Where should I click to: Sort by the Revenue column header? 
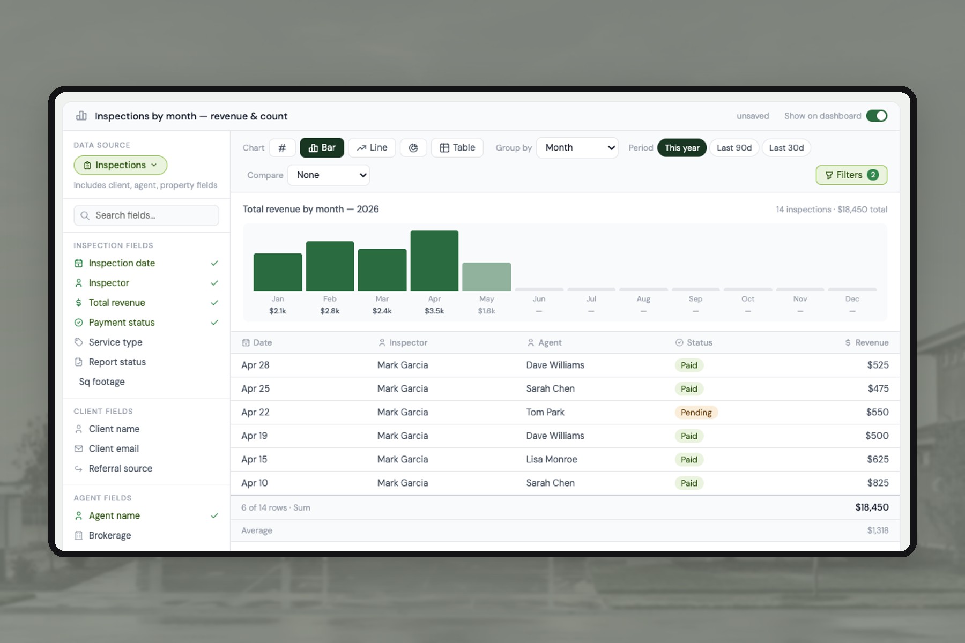[867, 342]
